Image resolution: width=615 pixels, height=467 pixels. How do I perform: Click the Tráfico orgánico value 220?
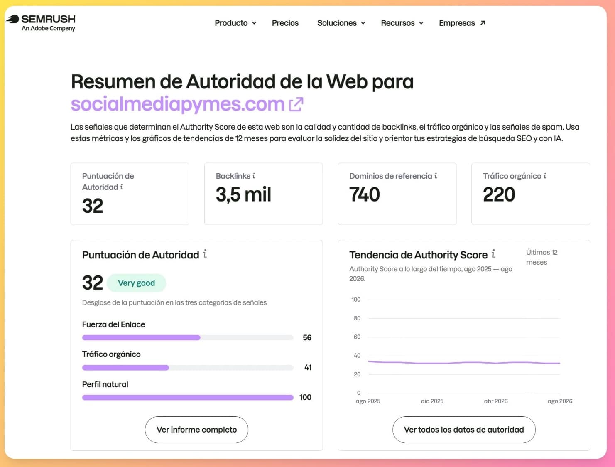[x=499, y=194]
